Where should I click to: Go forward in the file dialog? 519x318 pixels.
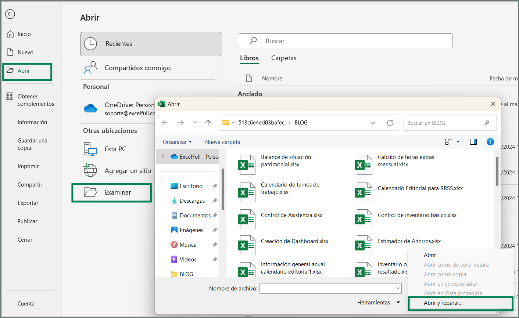point(180,123)
